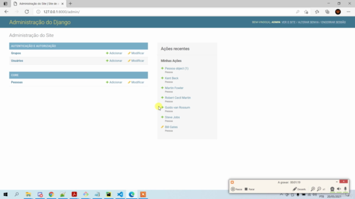Toggle the microphone in recorder bar
The width and height of the screenshot is (355, 199).
point(345,189)
